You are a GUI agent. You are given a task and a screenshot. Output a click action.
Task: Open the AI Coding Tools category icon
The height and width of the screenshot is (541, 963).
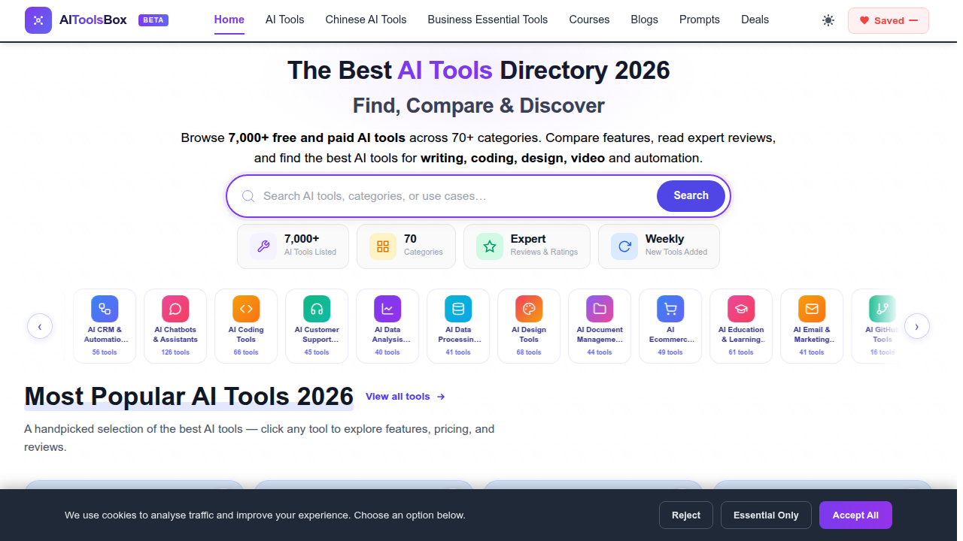click(246, 309)
